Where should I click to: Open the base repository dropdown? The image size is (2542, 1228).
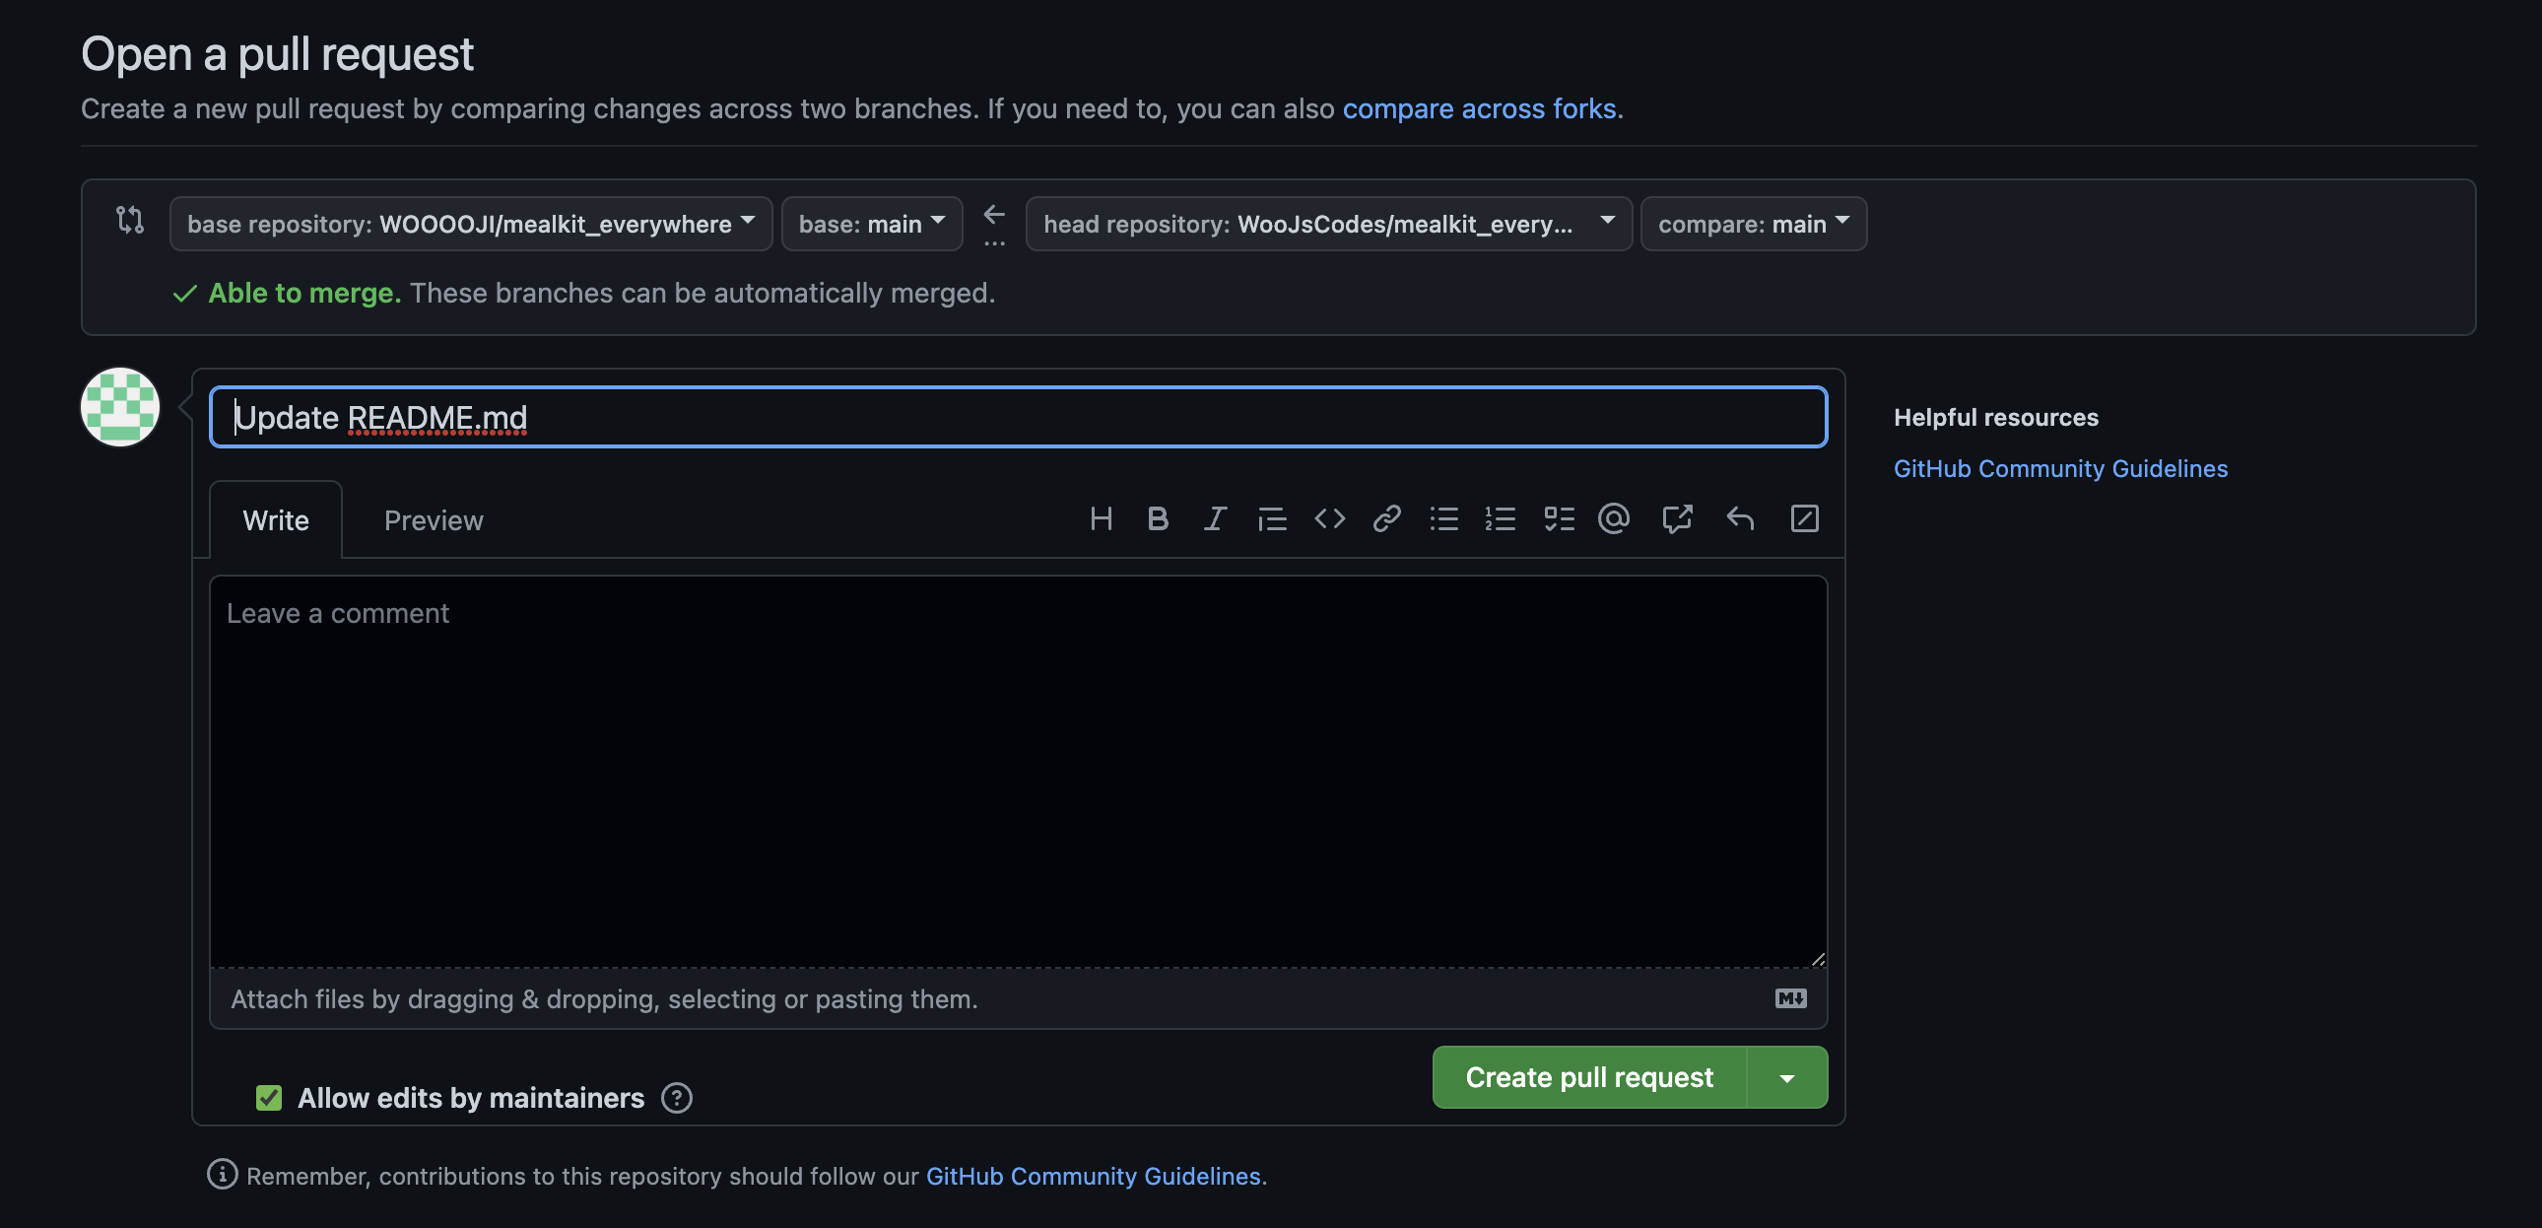470,224
